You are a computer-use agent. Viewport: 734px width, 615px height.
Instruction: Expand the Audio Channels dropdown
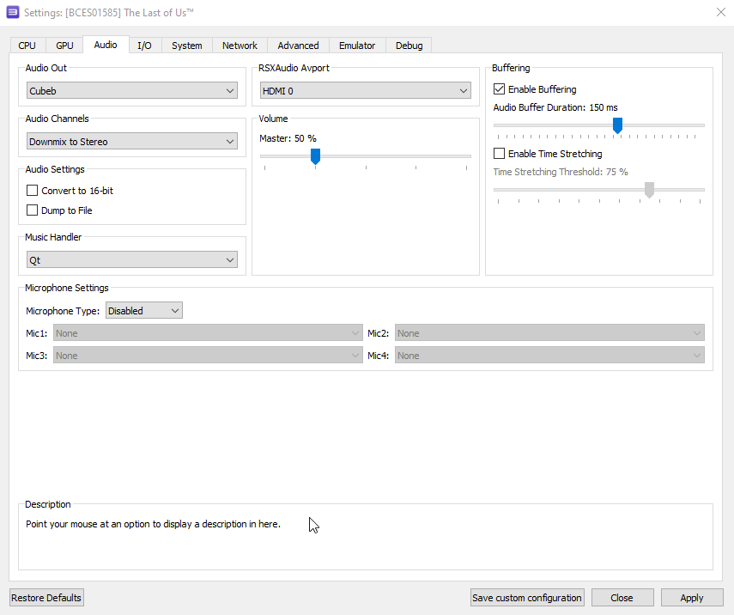click(x=132, y=142)
